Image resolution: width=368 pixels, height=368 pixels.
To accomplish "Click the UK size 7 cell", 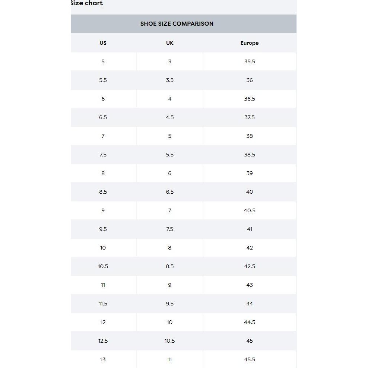I will [170, 210].
